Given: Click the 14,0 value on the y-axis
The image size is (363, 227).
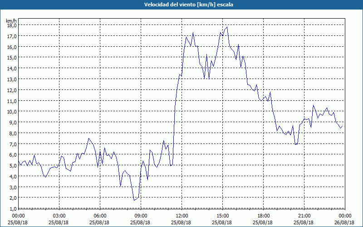Looking at the screenshot, I should (12, 69).
